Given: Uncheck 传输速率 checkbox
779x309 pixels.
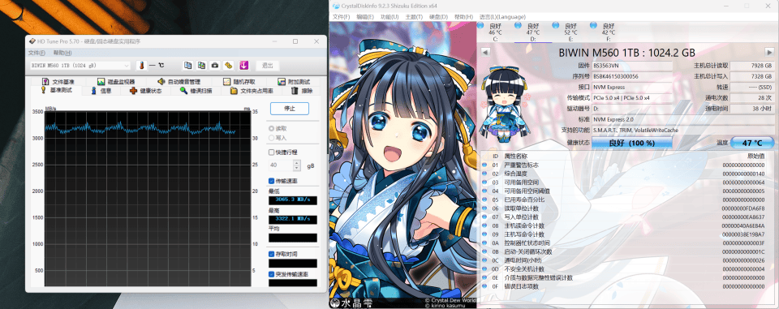Looking at the screenshot, I should coord(271,181).
